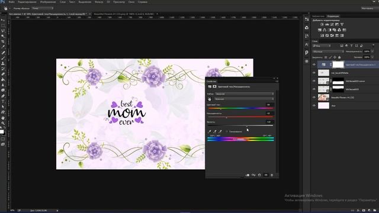Open the Preset dropdown in Properties
Image resolution: width=379 pixels, height=213 pixels.
coord(244,94)
